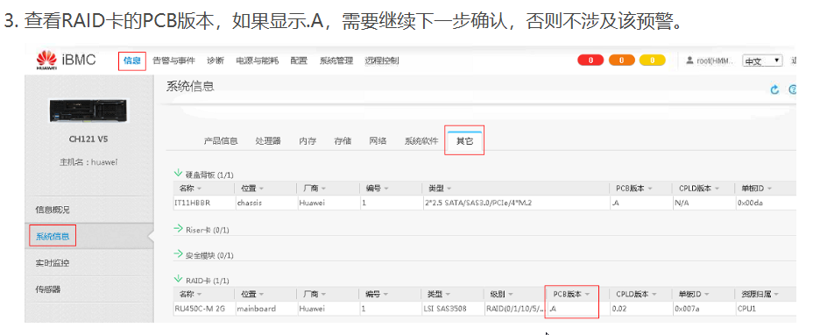Select 系统信息 in the sidebar

(x=53, y=237)
